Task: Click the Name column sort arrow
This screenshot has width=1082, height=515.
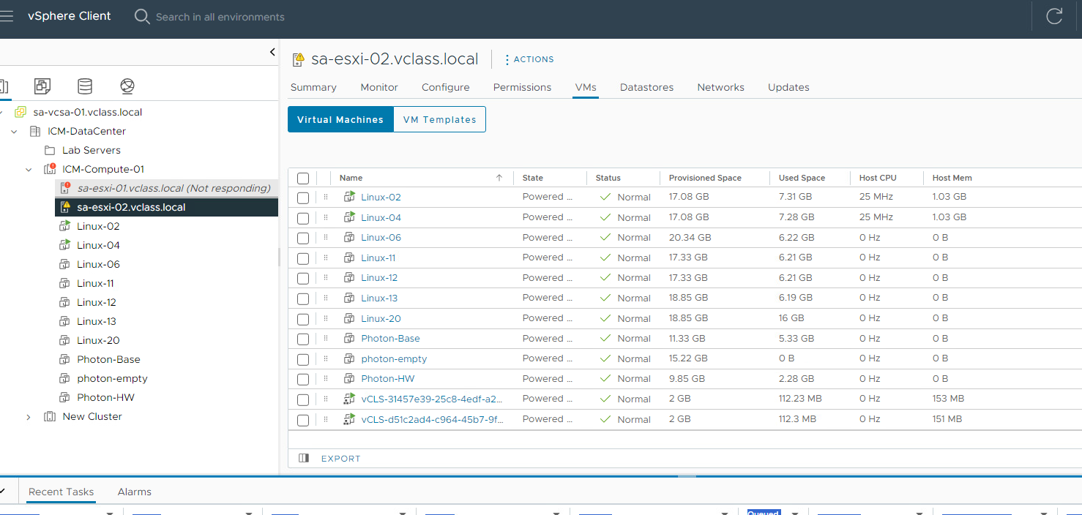Action: pos(499,178)
